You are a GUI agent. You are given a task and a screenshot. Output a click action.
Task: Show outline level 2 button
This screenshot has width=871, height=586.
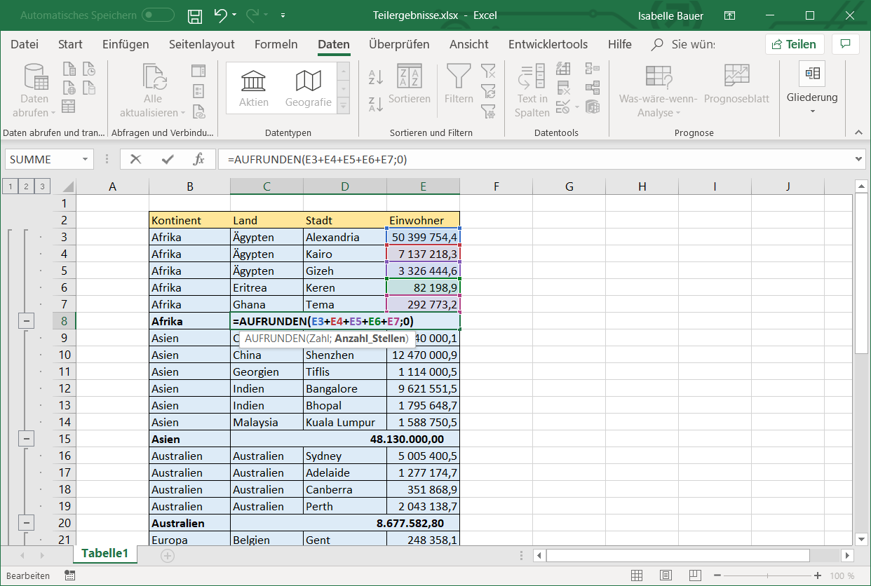click(26, 186)
